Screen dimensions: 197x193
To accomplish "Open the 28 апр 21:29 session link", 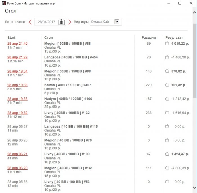I will coord(17,57).
